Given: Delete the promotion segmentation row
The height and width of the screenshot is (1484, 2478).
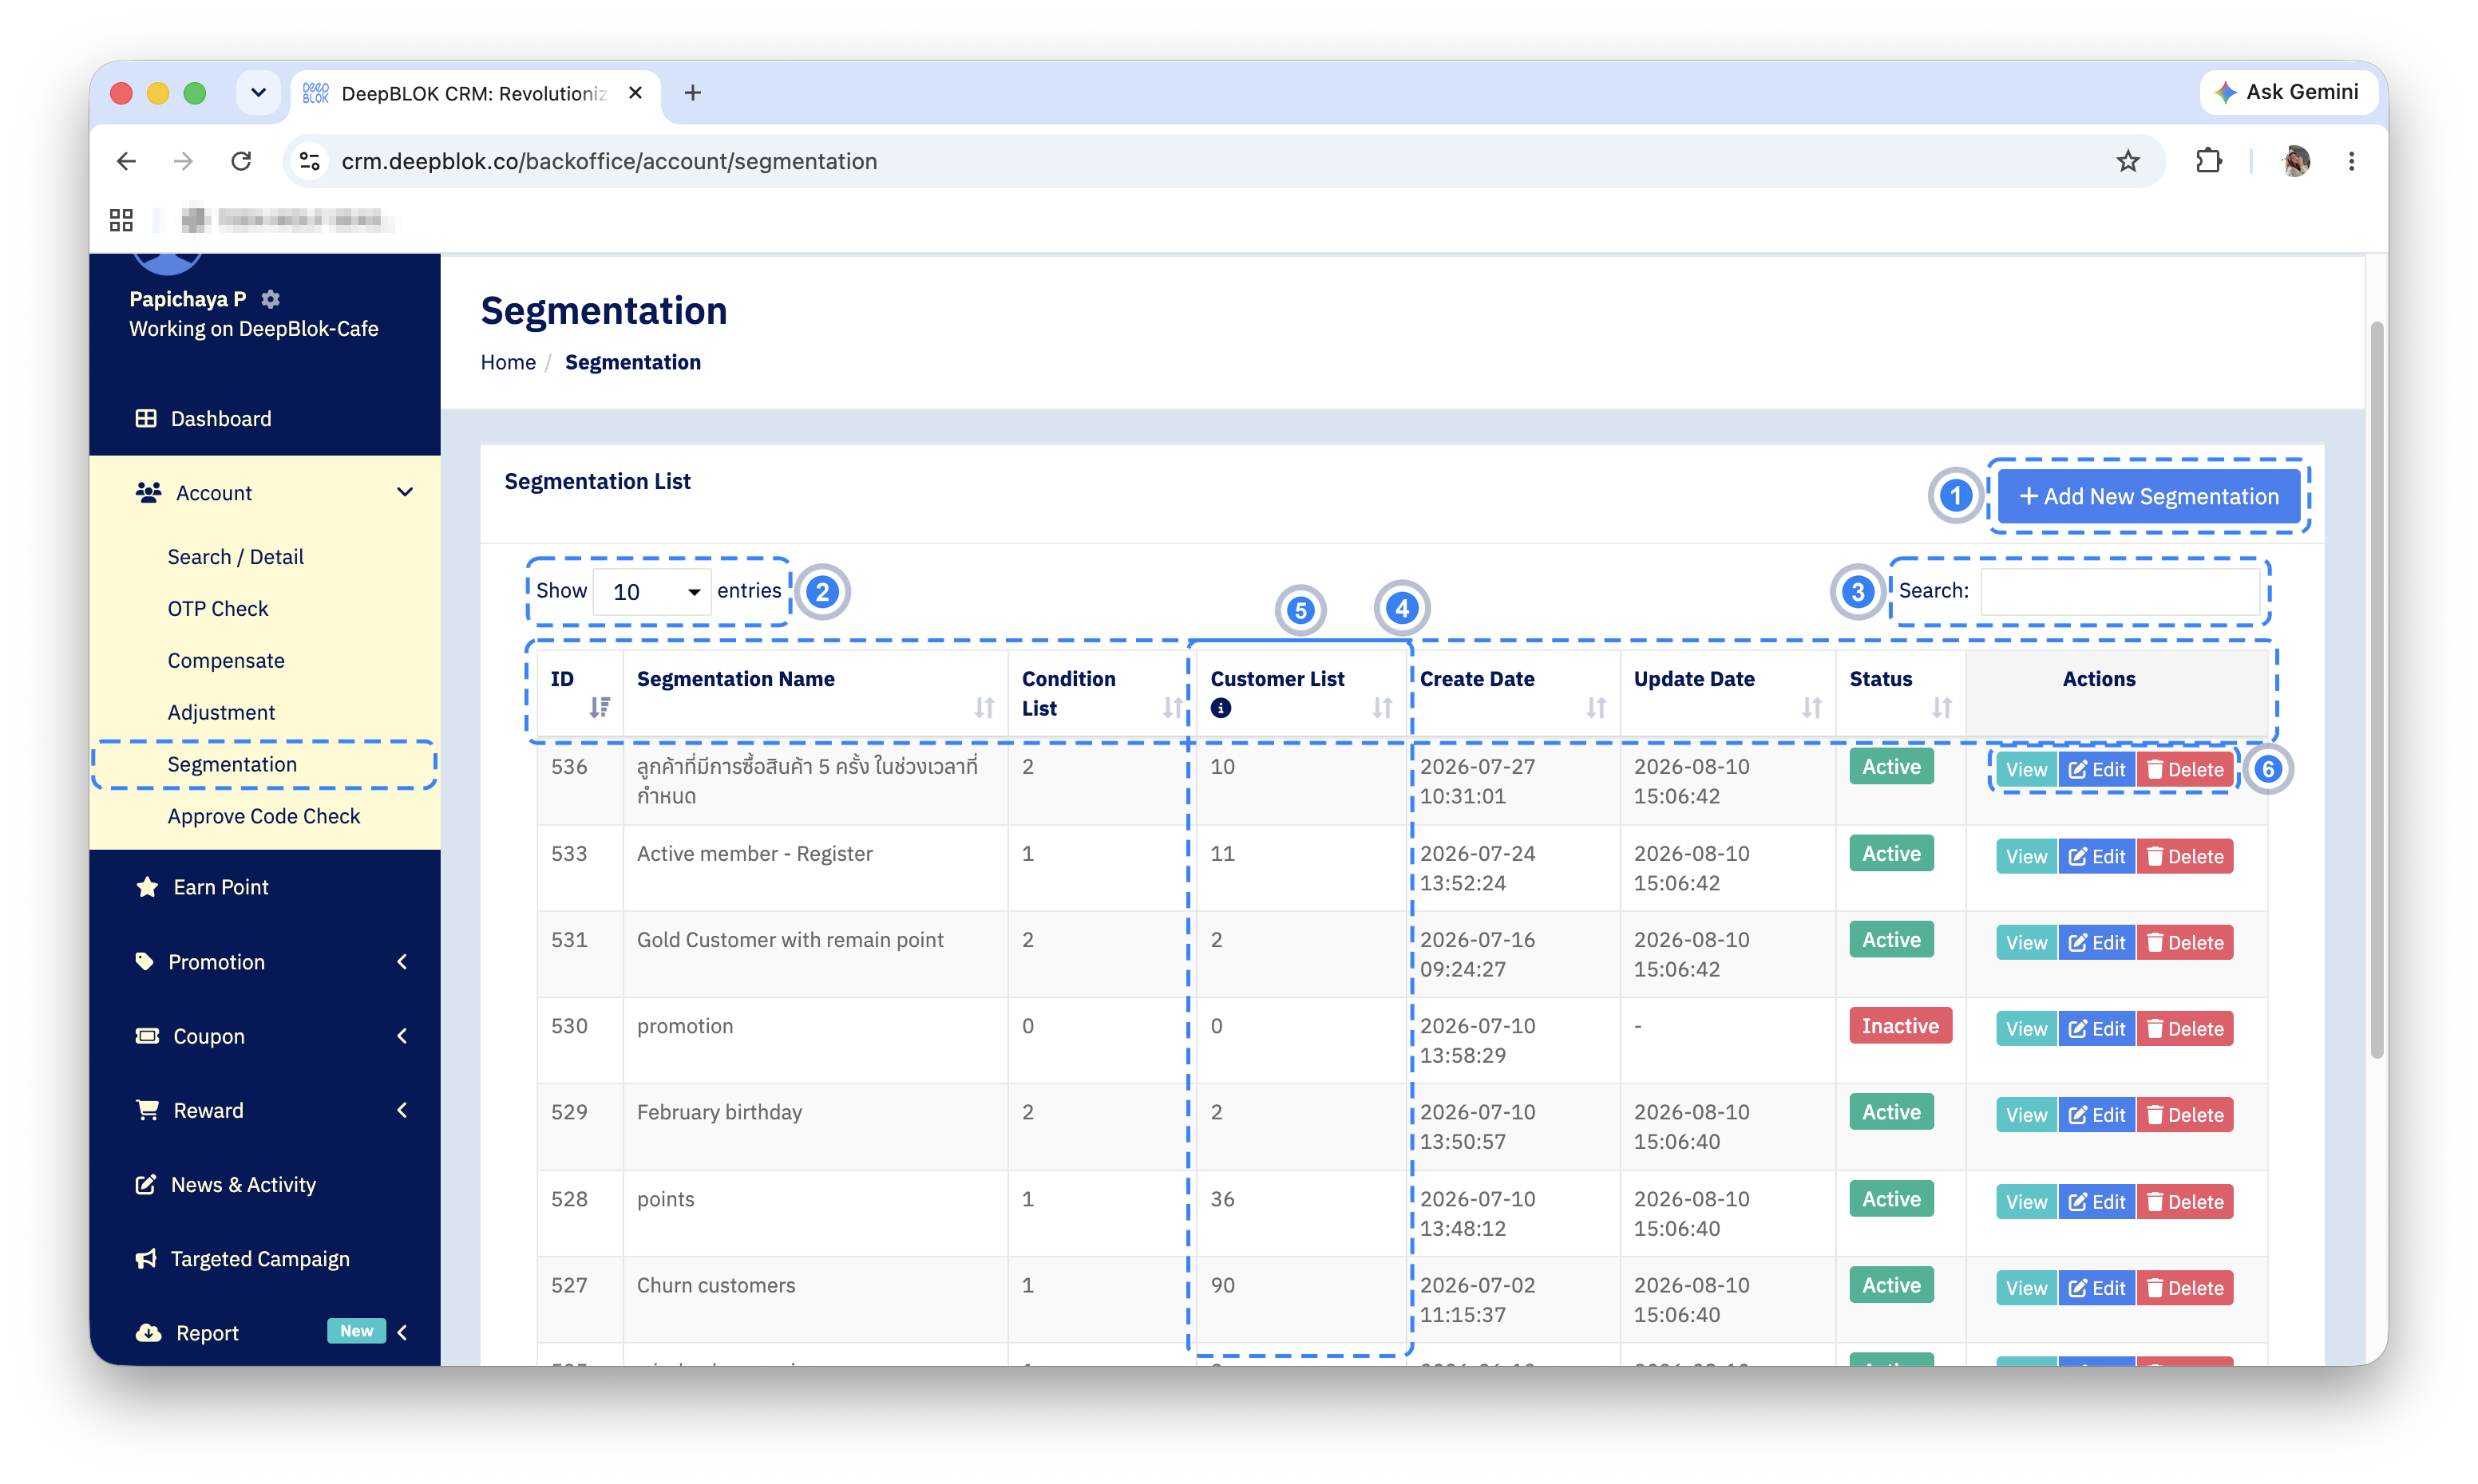Looking at the screenshot, I should coord(2184,1029).
